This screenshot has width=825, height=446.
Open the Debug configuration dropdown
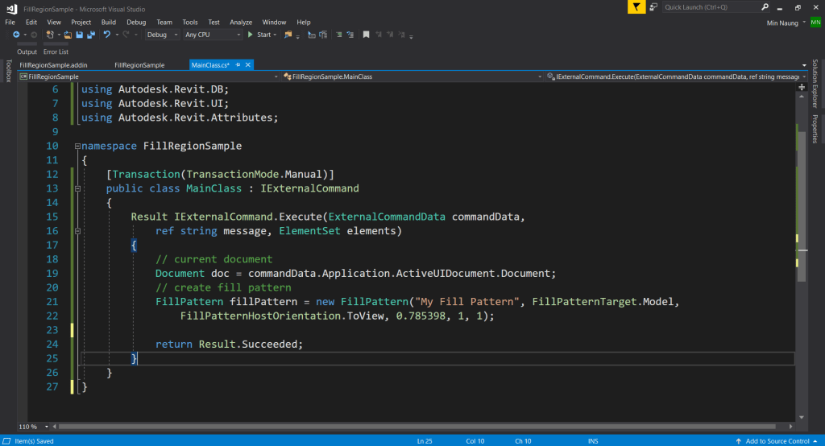coord(162,35)
